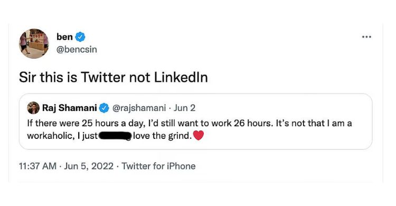Click the display name ben
This screenshot has width=396, height=206.
[x=64, y=37]
